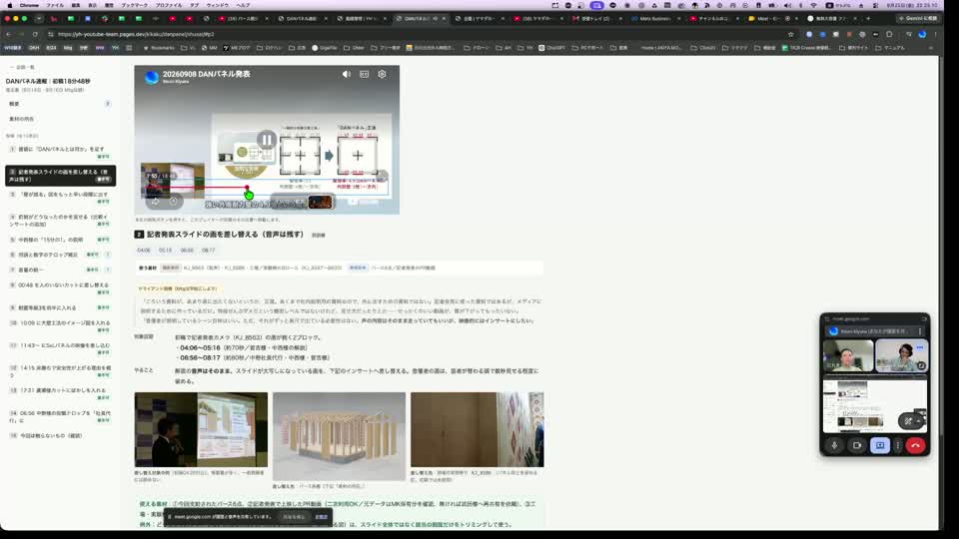Select item 2 記者発表スライドの画を差し替える in sidebar
This screenshot has width=959, height=539.
tap(60, 176)
